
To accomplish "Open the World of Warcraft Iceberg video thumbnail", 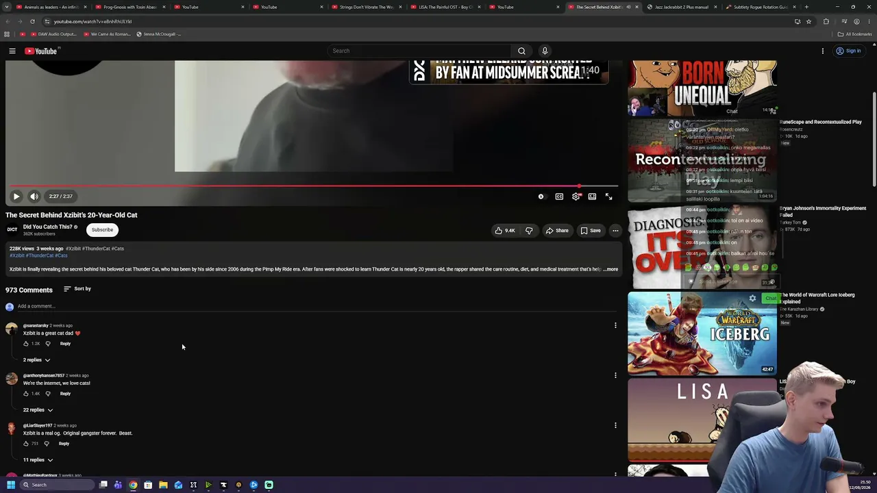I will [x=702, y=333].
